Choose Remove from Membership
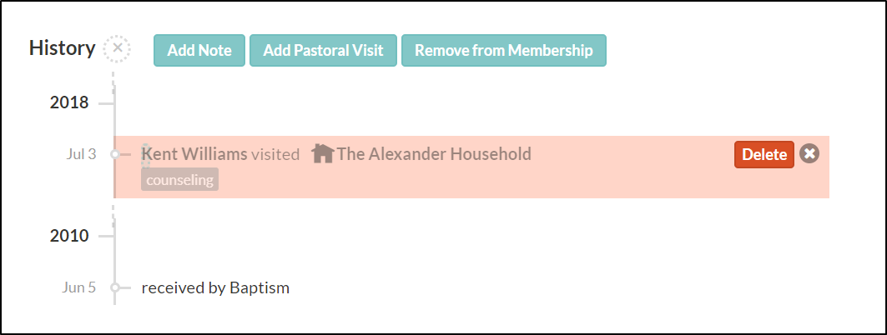This screenshot has width=887, height=335. pyautogui.click(x=504, y=50)
